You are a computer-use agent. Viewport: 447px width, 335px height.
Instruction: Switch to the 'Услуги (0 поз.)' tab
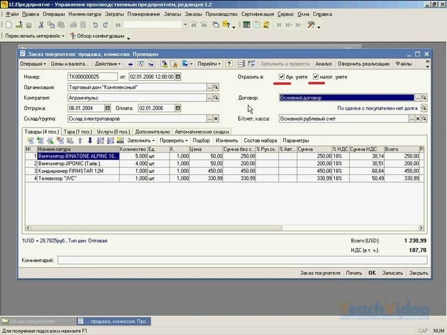(x=113, y=132)
